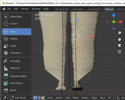The image size is (125, 100).
Task: Switch to the Animation workspace tab
Action: (x=78, y=9)
